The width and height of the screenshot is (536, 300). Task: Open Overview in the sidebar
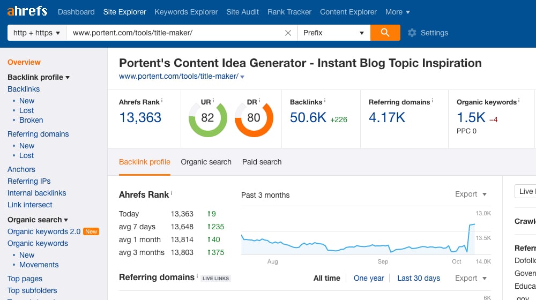coord(24,62)
